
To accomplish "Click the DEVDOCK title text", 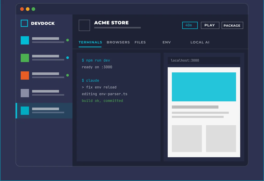I will pos(43,23).
